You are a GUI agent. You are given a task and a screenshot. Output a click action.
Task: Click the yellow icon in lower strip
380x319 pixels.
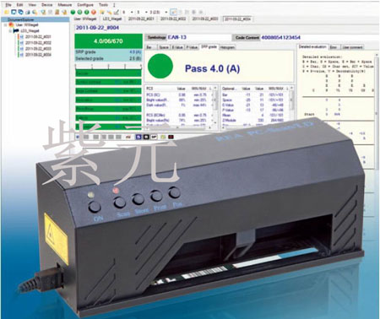tap(163, 137)
